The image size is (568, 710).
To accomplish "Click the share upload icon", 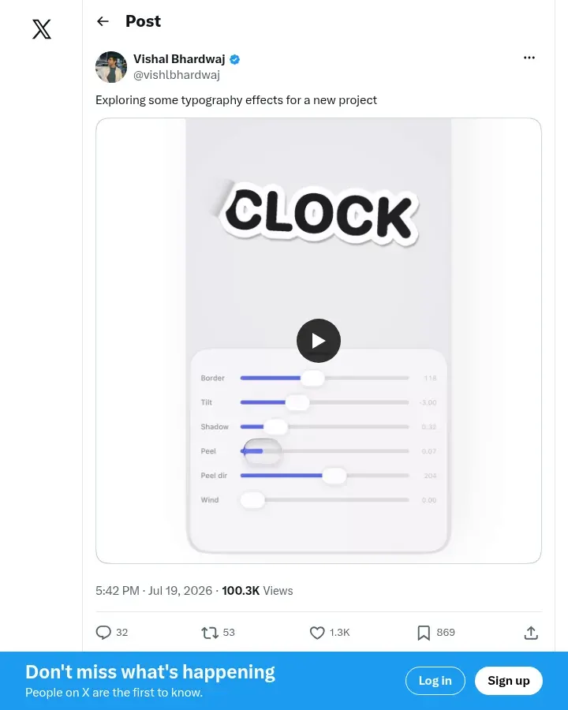I will click(x=531, y=633).
